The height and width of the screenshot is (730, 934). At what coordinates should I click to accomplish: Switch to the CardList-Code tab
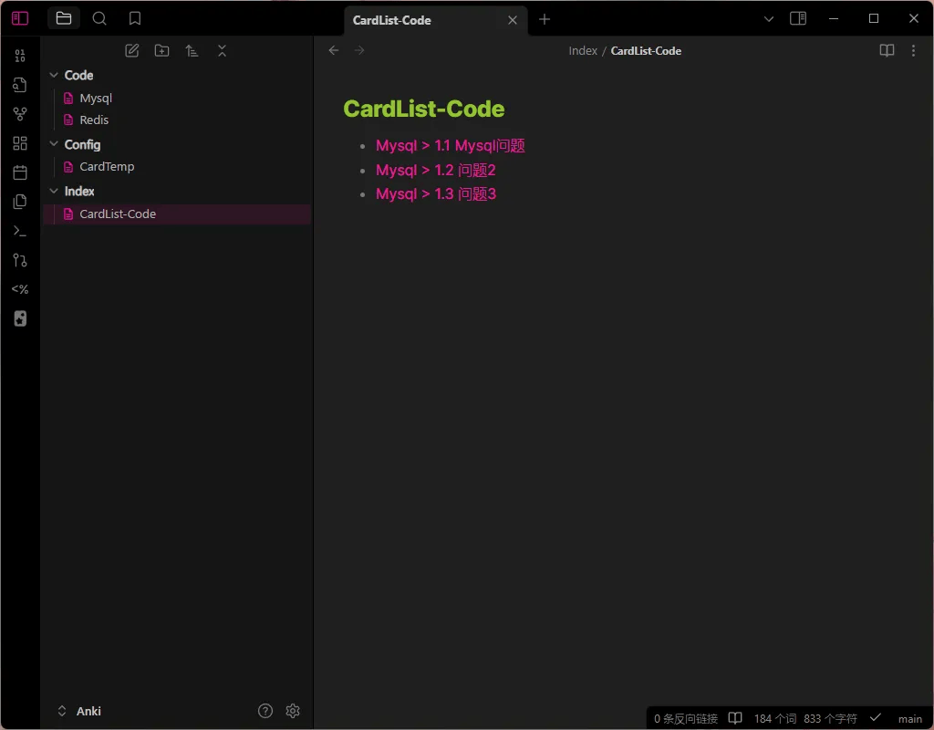(x=391, y=20)
